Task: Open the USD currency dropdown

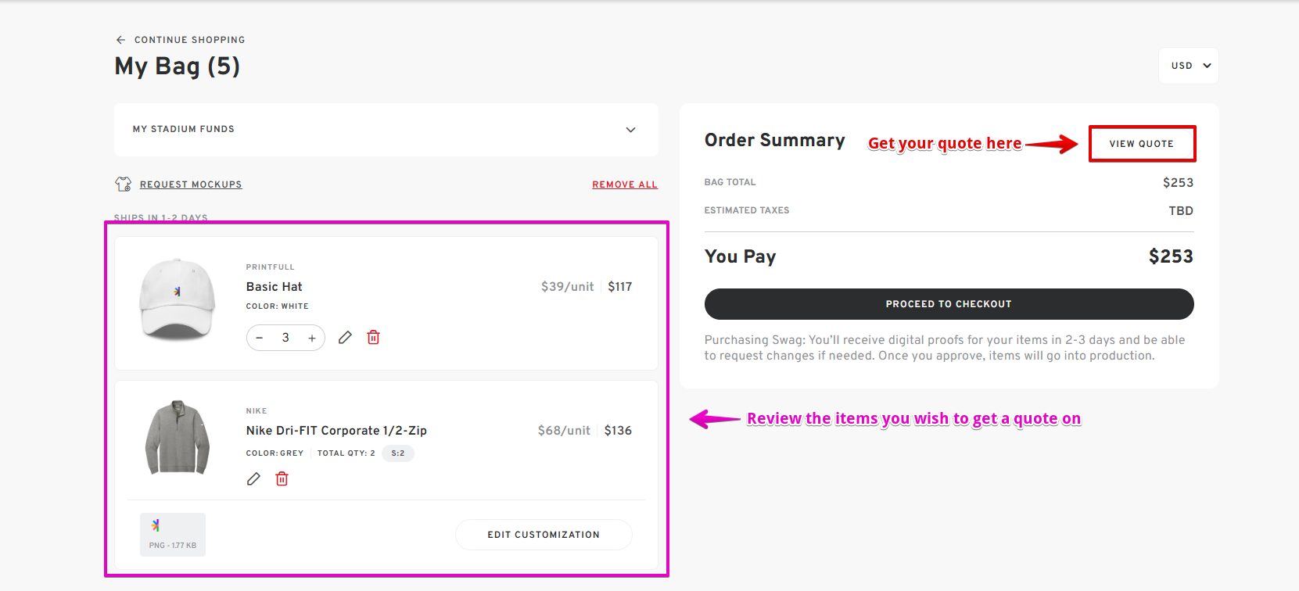Action: pos(1189,66)
